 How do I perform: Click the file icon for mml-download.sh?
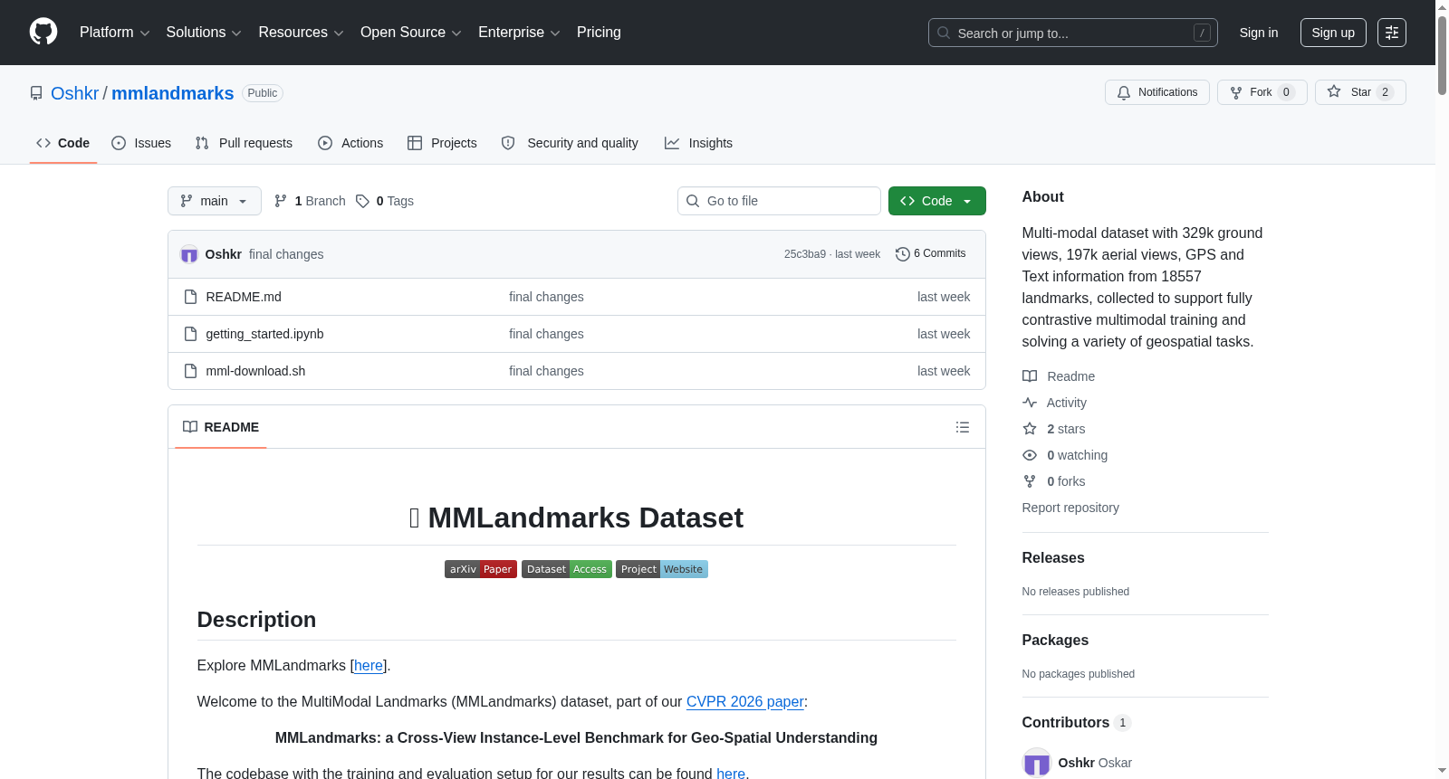[190, 371]
